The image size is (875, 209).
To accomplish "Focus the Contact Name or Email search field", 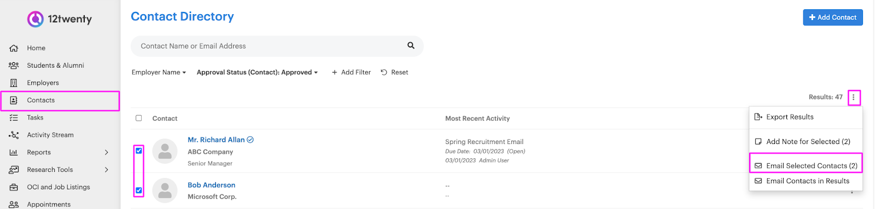I will 277,46.
